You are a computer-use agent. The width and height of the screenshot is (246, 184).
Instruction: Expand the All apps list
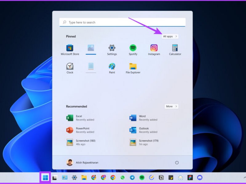coord(170,36)
